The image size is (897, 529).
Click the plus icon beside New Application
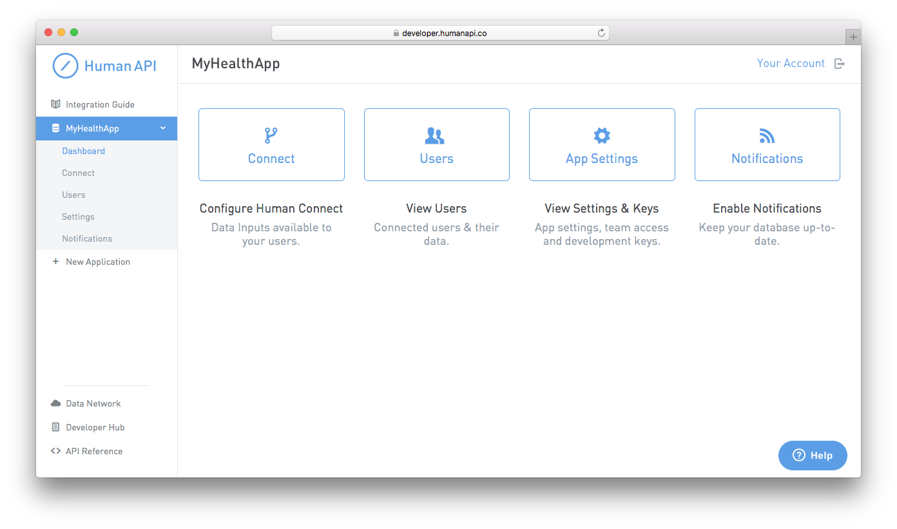tap(55, 262)
